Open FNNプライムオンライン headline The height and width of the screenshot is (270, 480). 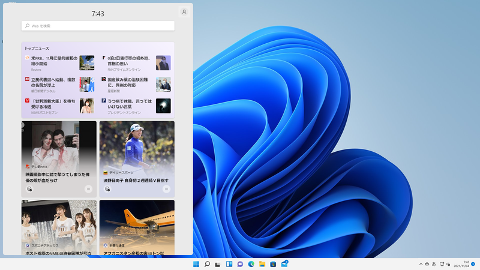(x=128, y=61)
